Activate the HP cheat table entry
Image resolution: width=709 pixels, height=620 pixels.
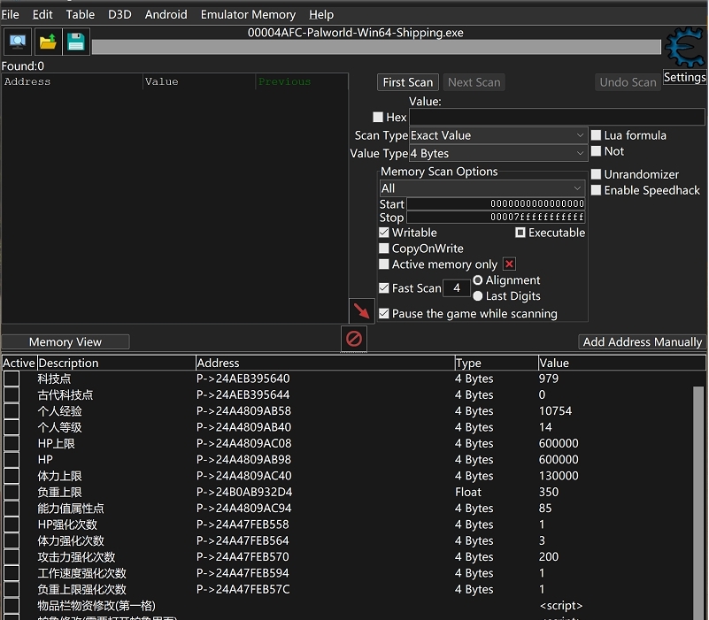click(10, 459)
